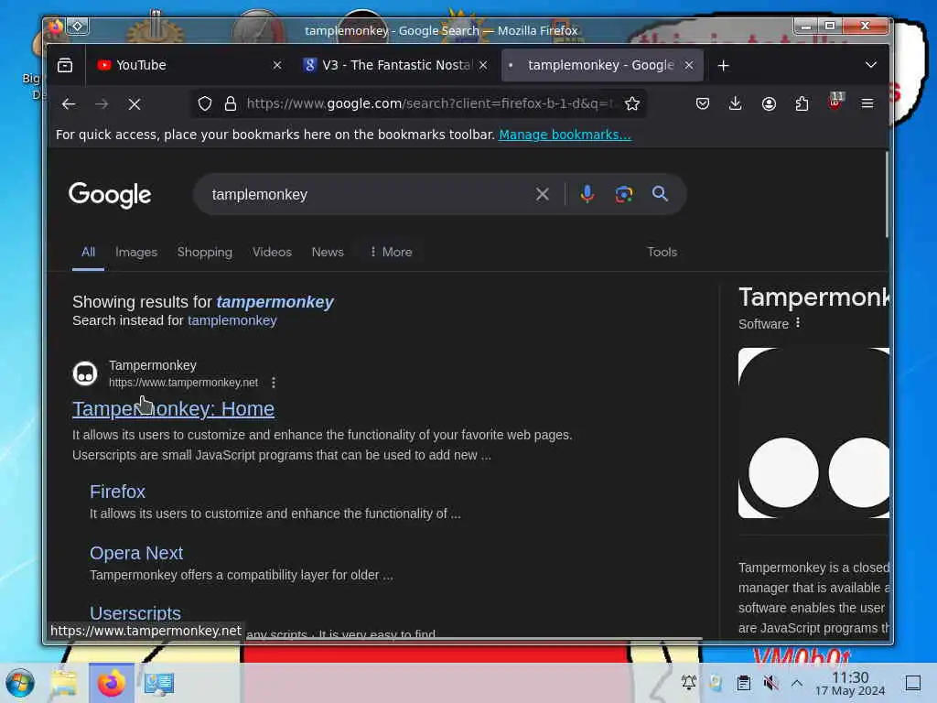This screenshot has width=937, height=703.
Task: Go back to the previous page
Action: [x=69, y=104]
